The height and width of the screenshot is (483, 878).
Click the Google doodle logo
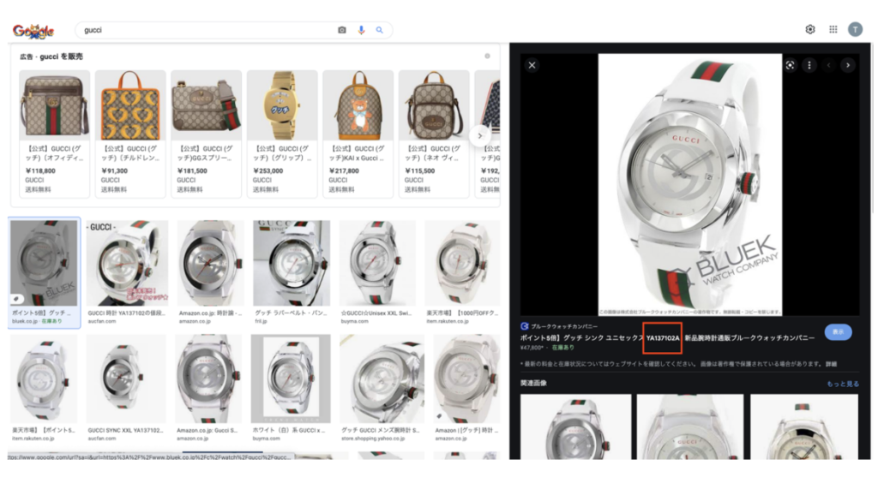[33, 31]
